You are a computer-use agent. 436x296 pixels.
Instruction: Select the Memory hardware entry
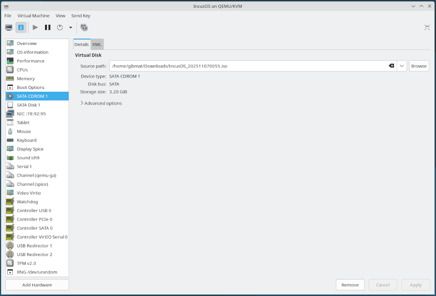pos(26,78)
